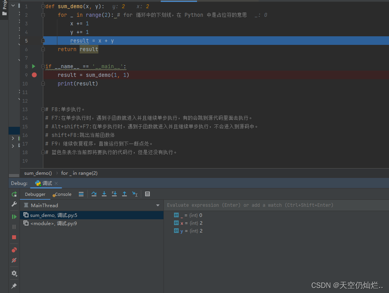Toggle the breakpoint on line 9
This screenshot has width=389, height=293.
(x=34, y=75)
